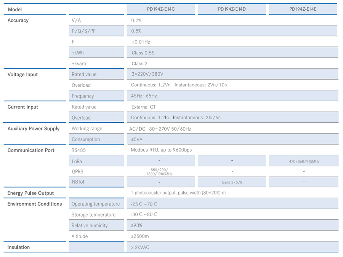Select the ±0.01Hz frequency accuracy value
Viewport: 343px width, 257px height.
tap(141, 42)
